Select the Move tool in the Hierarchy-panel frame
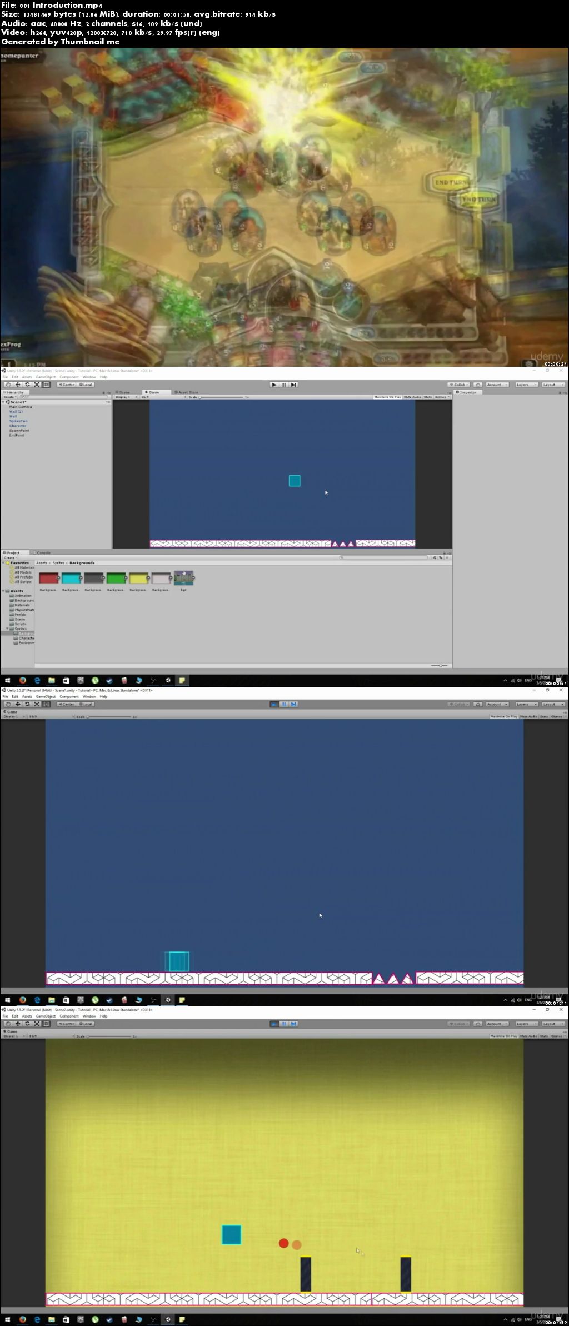Image resolution: width=569 pixels, height=1326 pixels. (x=18, y=385)
